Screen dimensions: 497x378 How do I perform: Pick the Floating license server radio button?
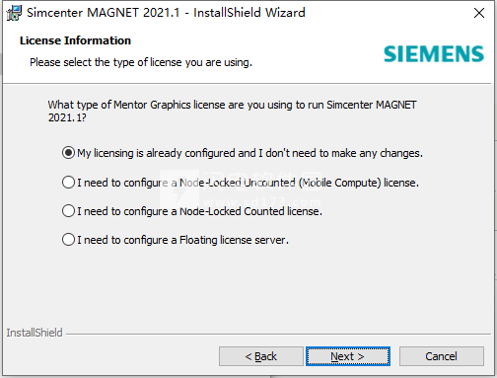click(68, 240)
